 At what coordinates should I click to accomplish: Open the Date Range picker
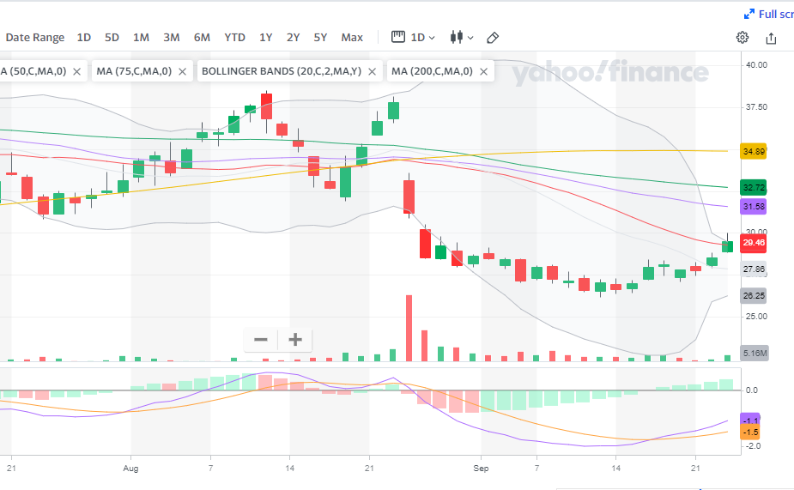(35, 38)
